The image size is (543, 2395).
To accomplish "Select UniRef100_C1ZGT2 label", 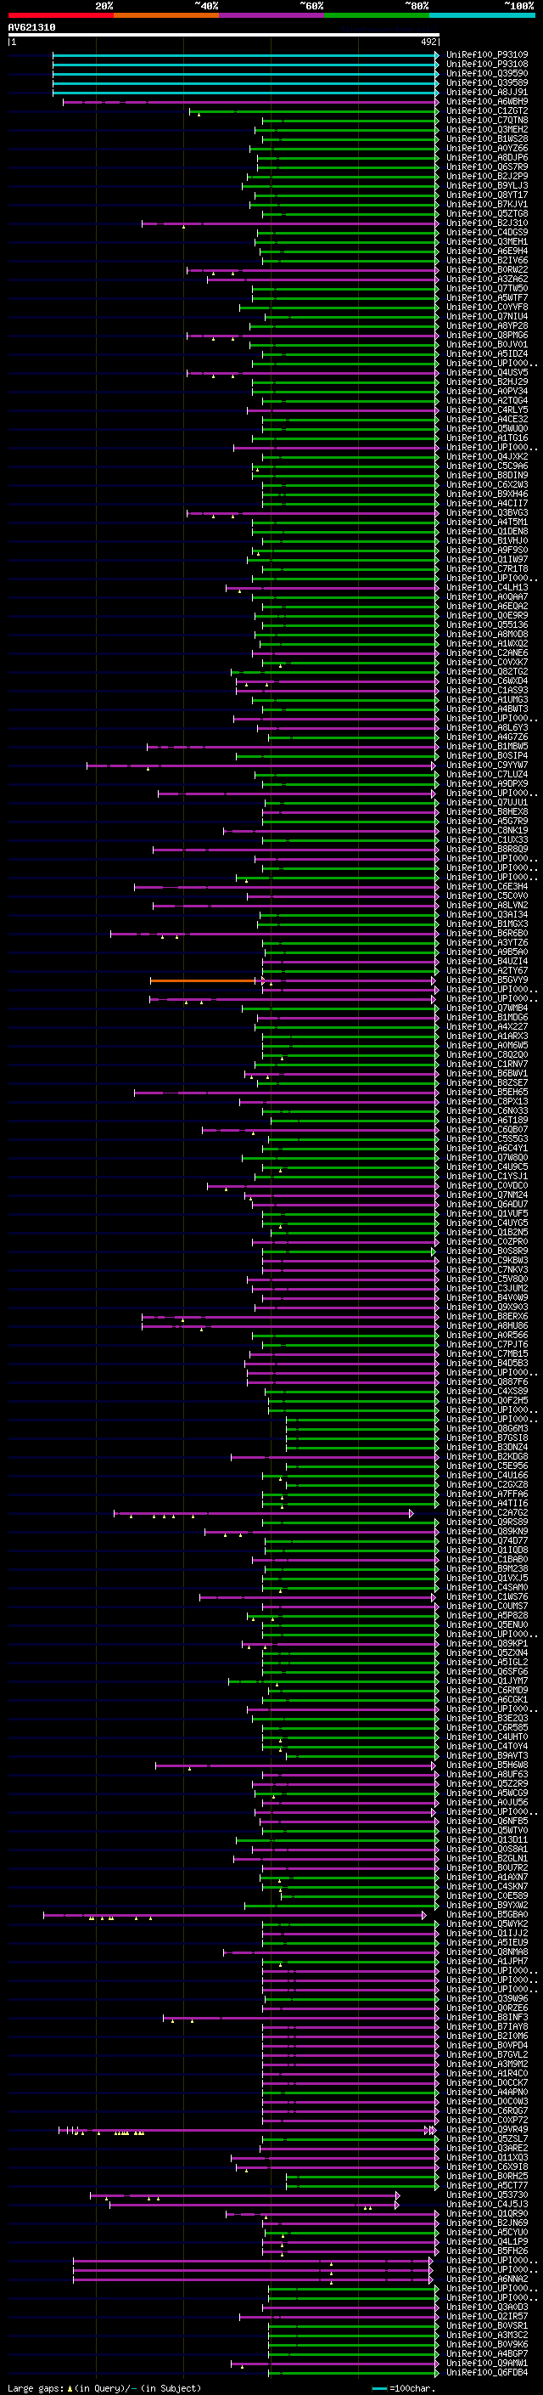I will pyautogui.click(x=487, y=110).
